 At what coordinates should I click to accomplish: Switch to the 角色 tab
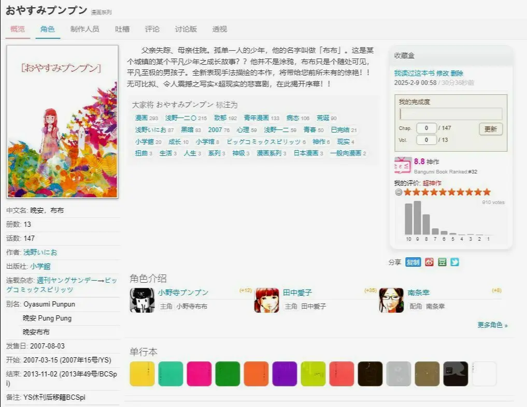[47, 29]
